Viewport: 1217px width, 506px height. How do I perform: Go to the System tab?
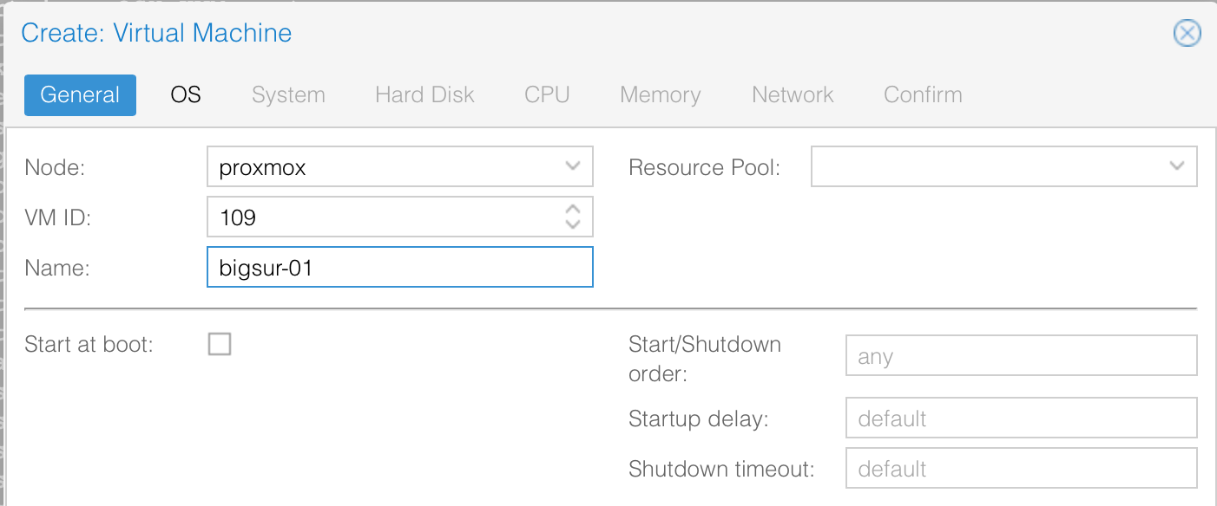tap(288, 94)
